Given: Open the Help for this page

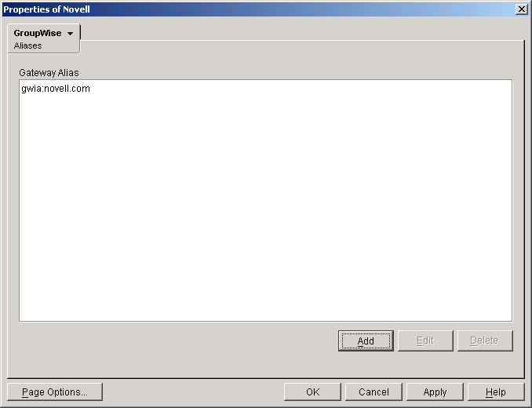Looking at the screenshot, I should tap(496, 392).
